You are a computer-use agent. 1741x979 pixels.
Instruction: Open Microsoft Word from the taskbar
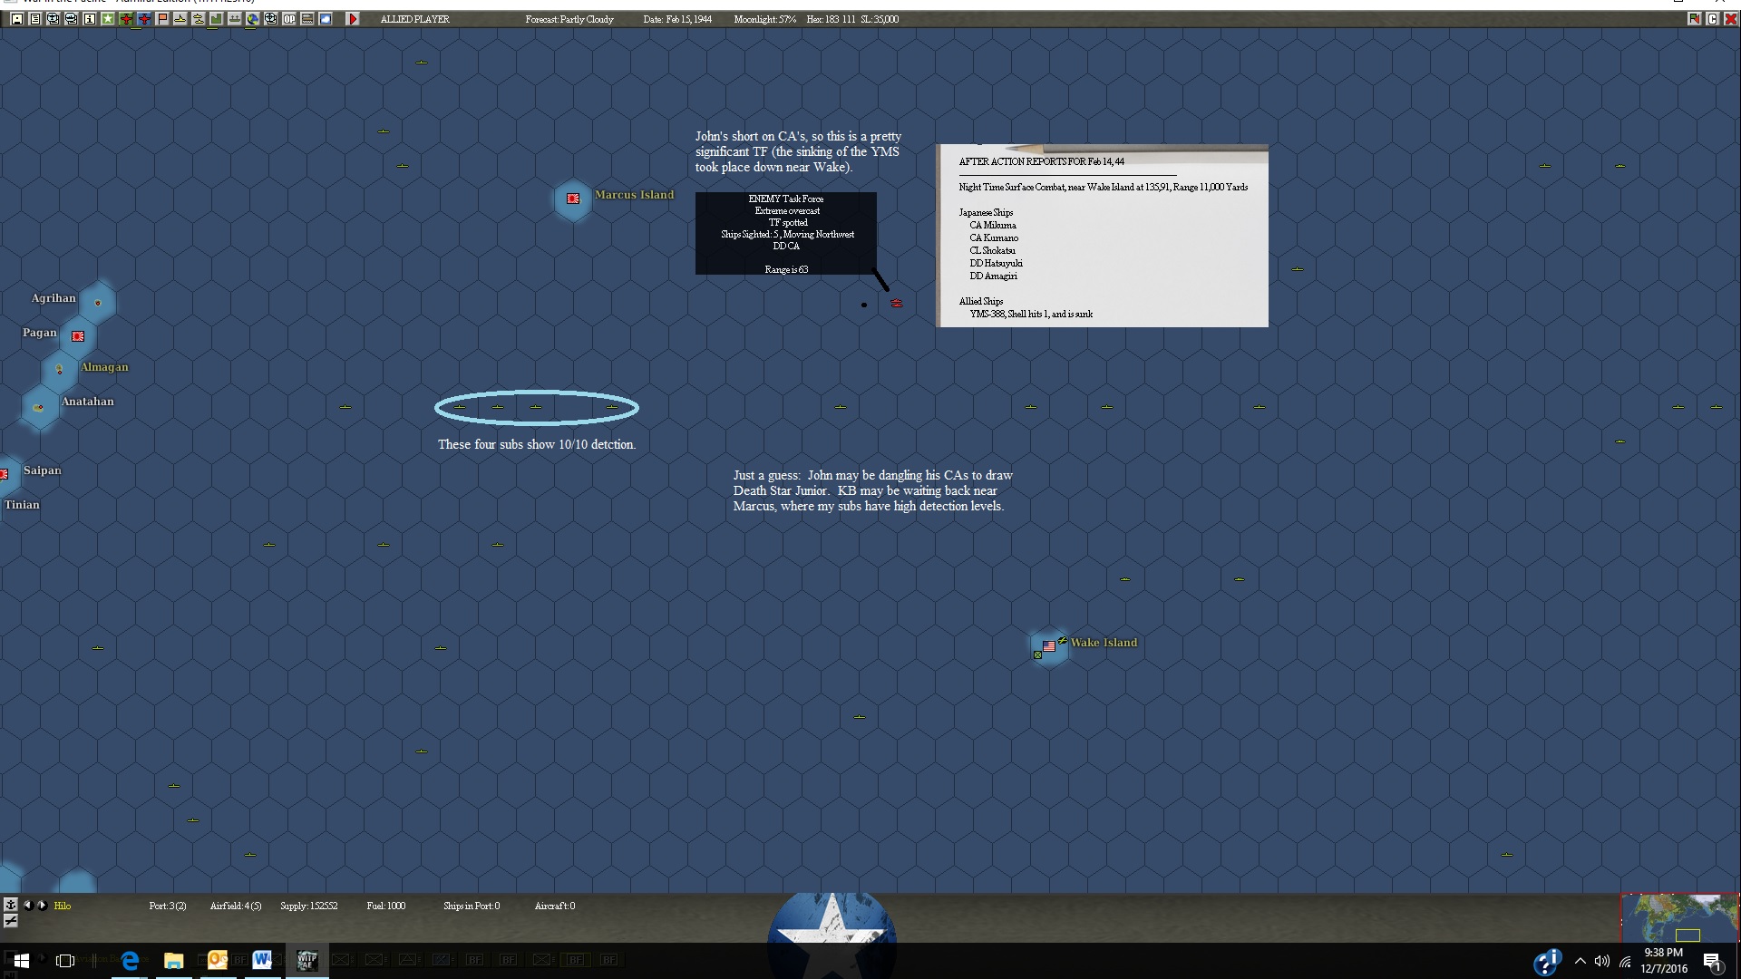[262, 960]
